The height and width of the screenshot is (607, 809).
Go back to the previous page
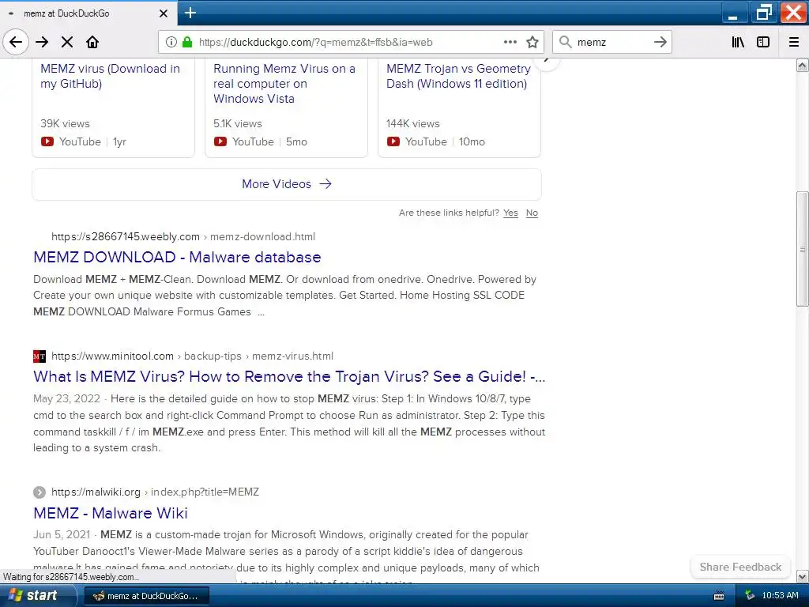tap(16, 42)
